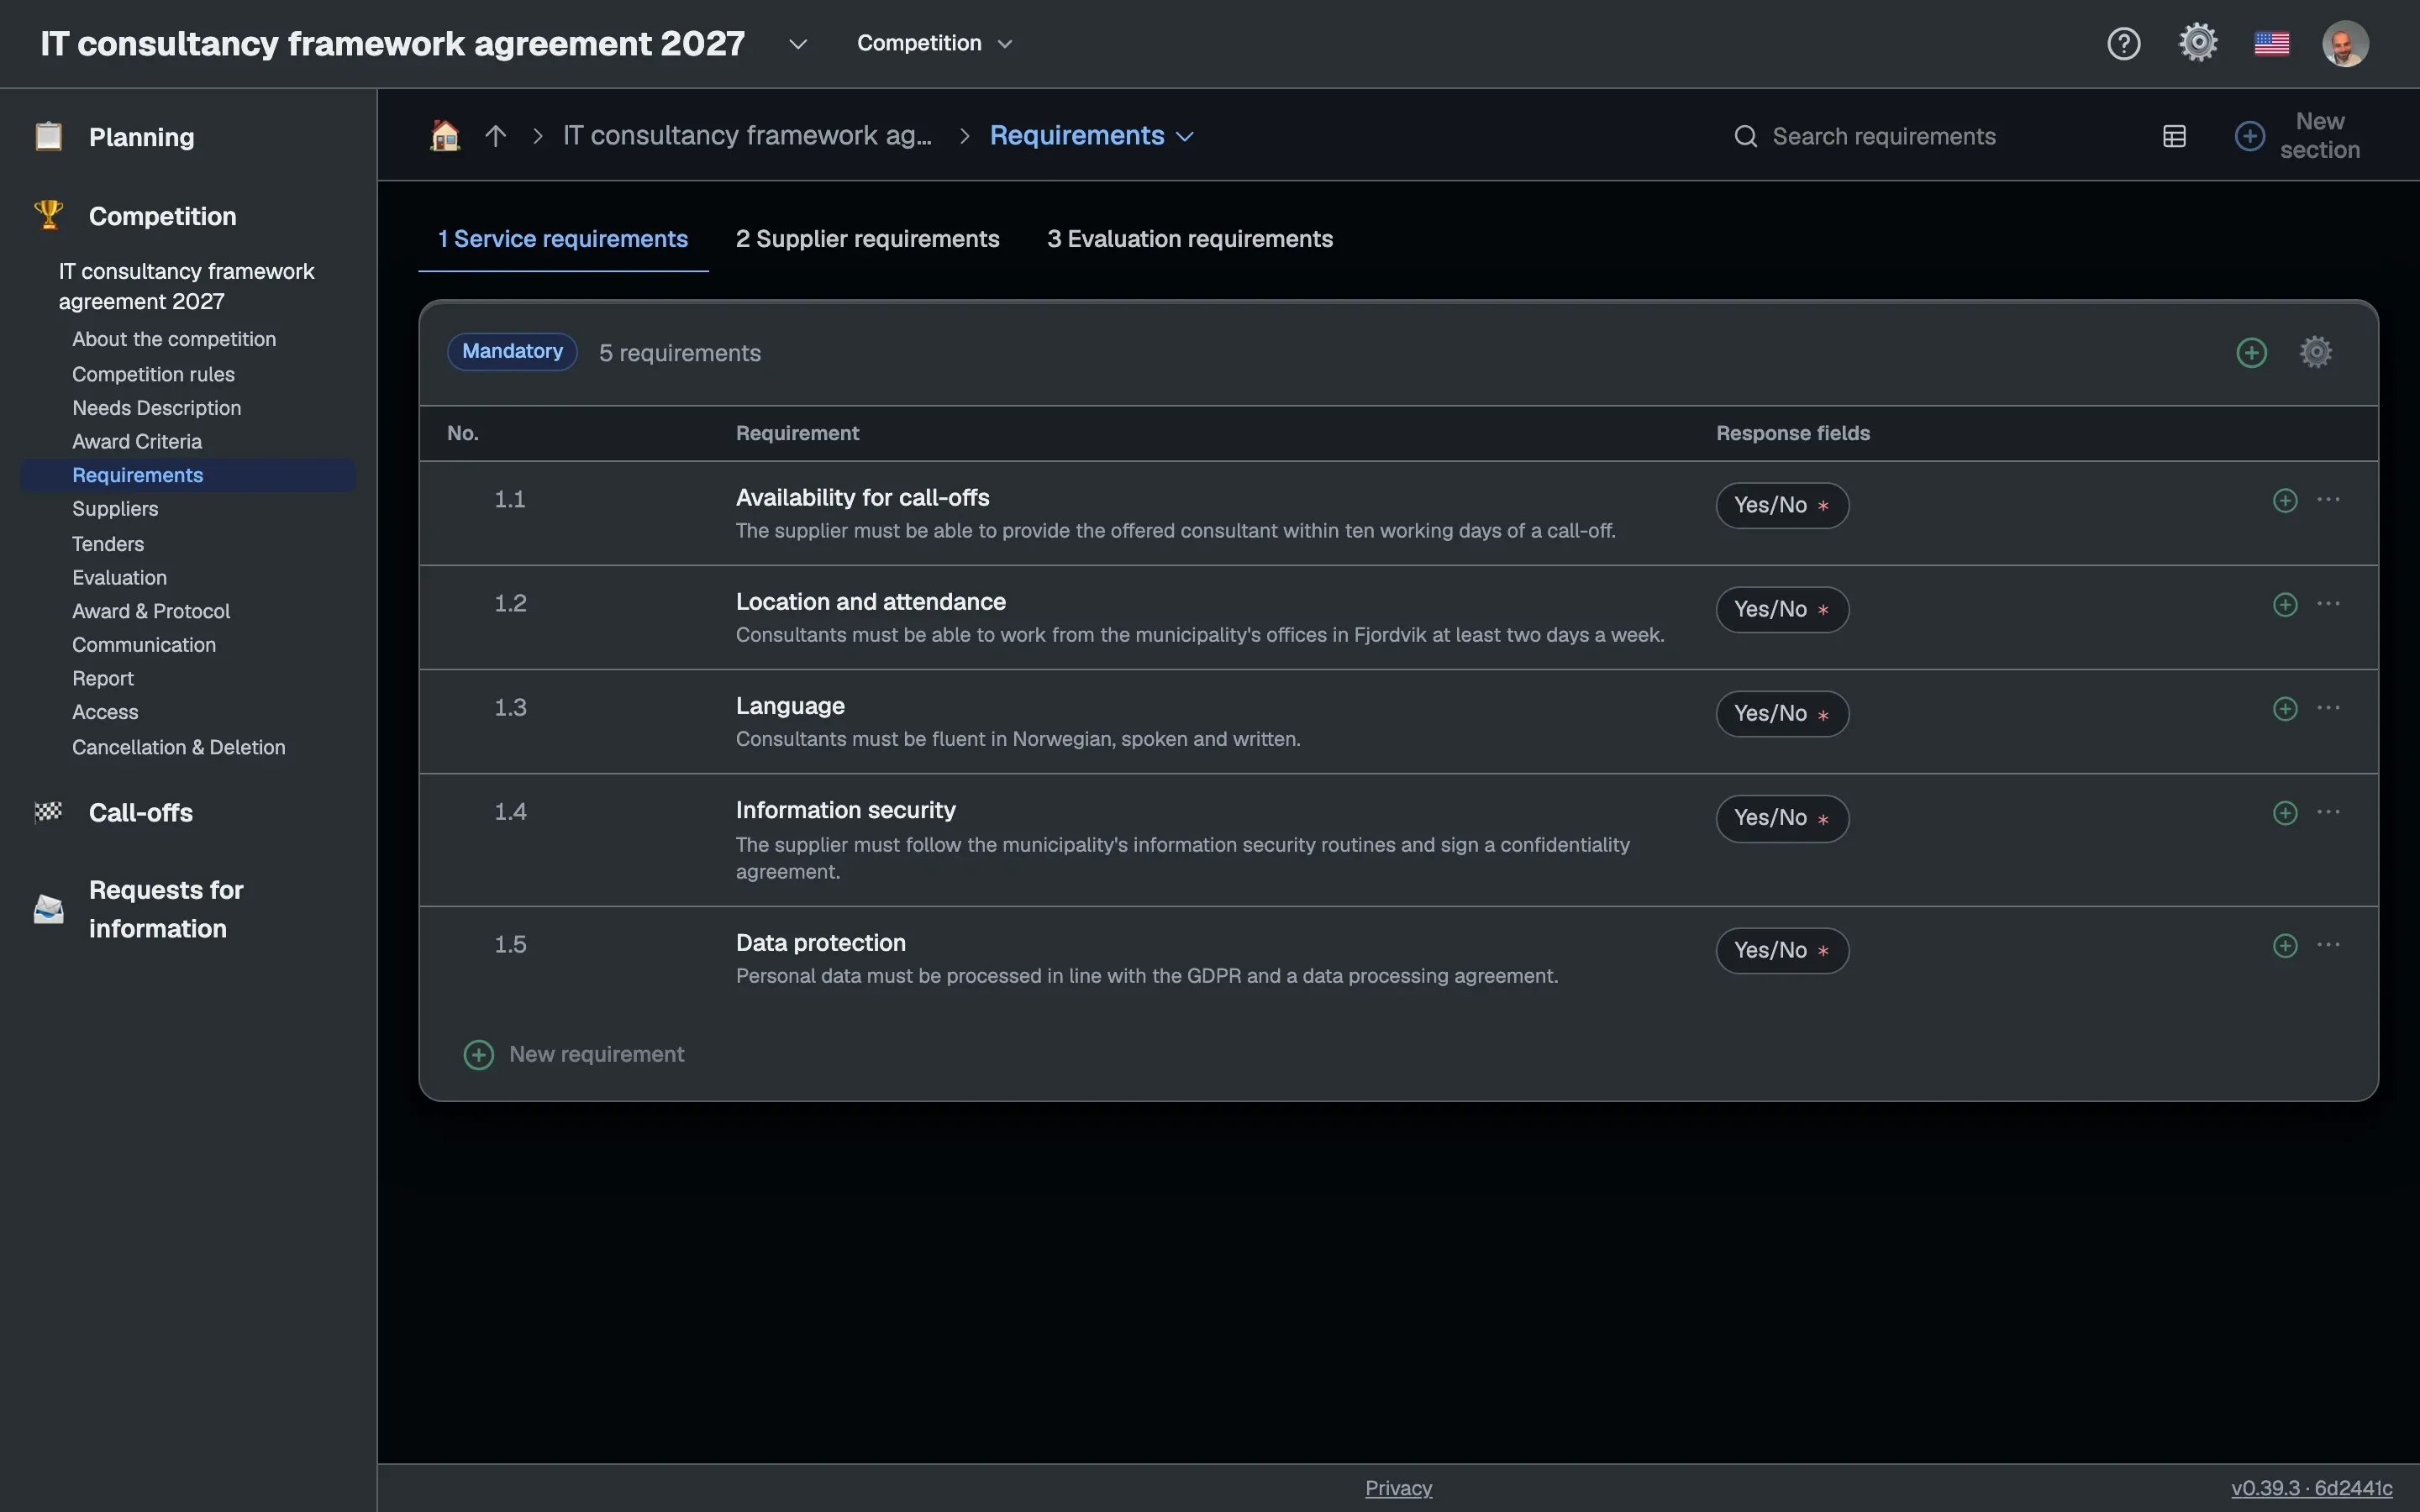The image size is (2420, 1512).
Task: Open Planning in sidebar
Action: (141, 137)
